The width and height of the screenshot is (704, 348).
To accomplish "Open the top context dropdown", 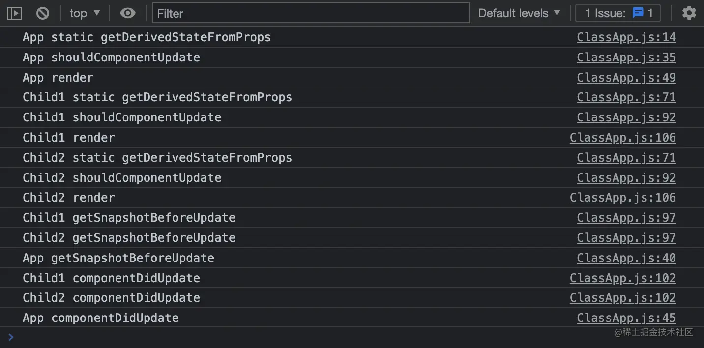I will (x=85, y=13).
